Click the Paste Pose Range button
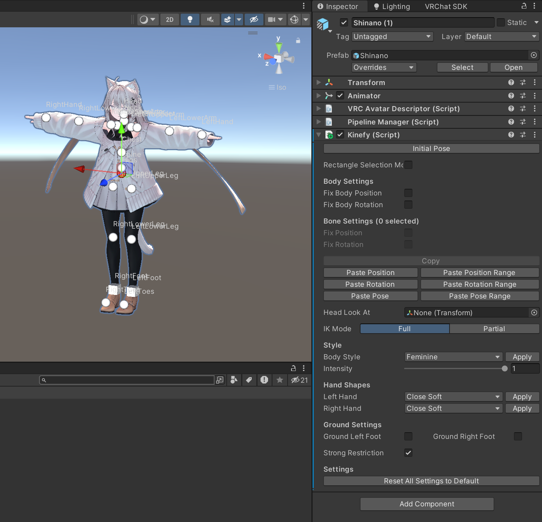This screenshot has width=542, height=522. (x=480, y=296)
